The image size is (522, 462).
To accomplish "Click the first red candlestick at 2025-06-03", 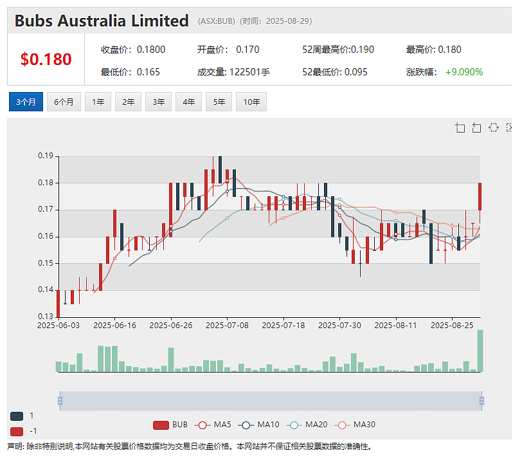I will tap(59, 304).
